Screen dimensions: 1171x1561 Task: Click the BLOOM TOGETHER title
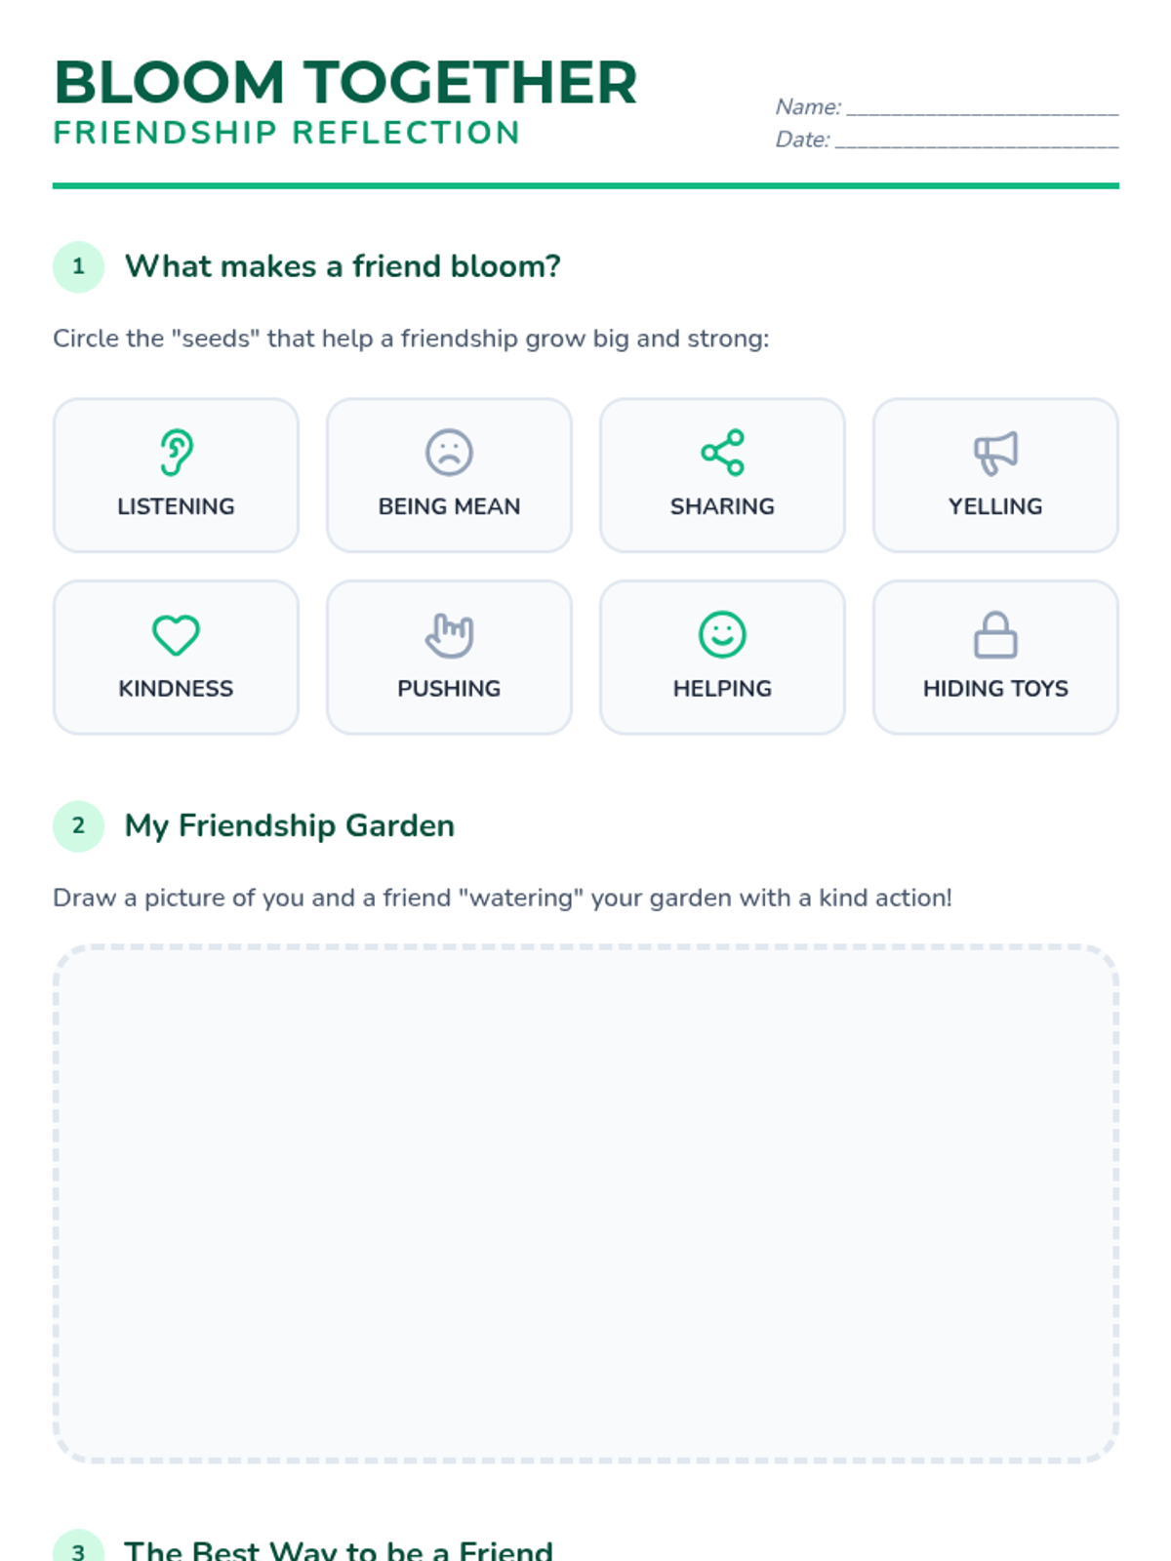tap(345, 83)
